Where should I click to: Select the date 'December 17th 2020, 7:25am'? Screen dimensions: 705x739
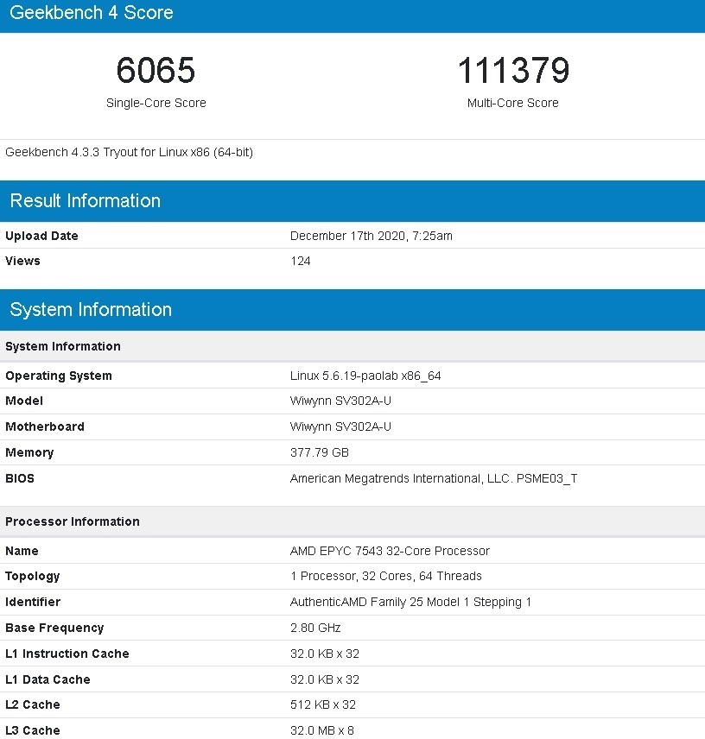click(372, 236)
